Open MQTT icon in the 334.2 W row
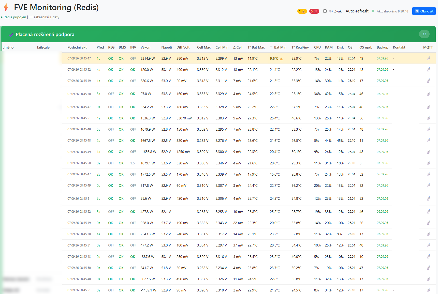Image resolution: width=438 pixels, height=294 pixels. click(x=429, y=107)
